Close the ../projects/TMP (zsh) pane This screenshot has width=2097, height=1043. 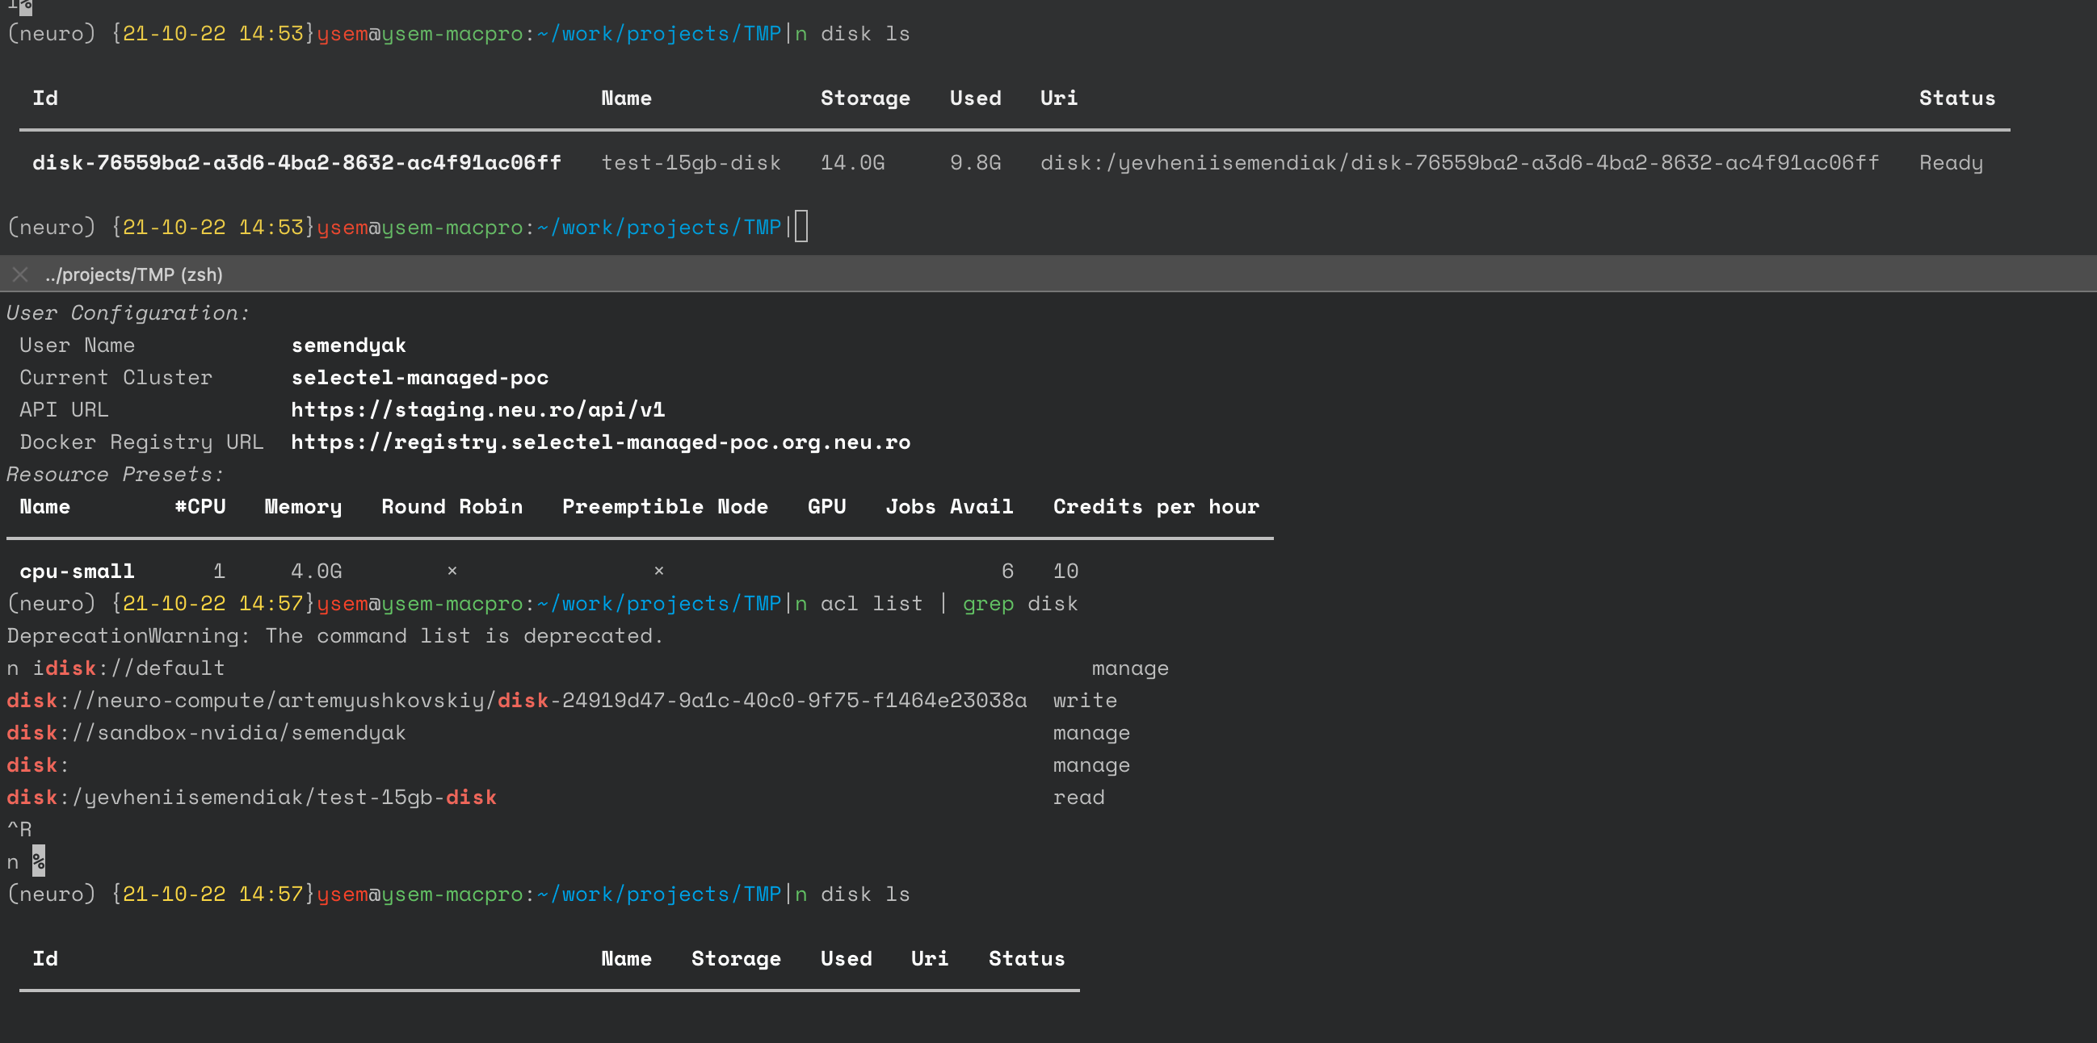pyautogui.click(x=20, y=275)
